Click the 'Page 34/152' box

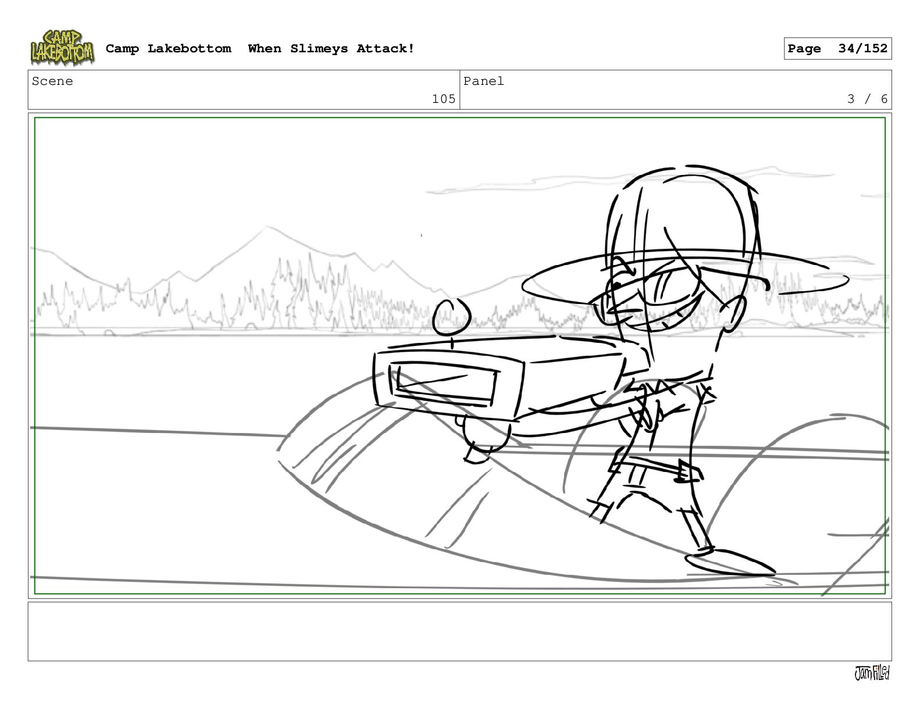point(837,49)
